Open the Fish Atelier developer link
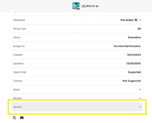Image resolution: width=152 pixels, height=123 pixels. click(127, 20)
